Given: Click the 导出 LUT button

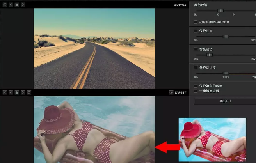Looking at the screenshot, I should click(225, 101).
